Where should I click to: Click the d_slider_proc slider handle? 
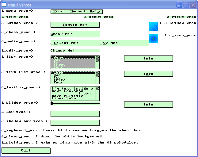coord(52,104)
